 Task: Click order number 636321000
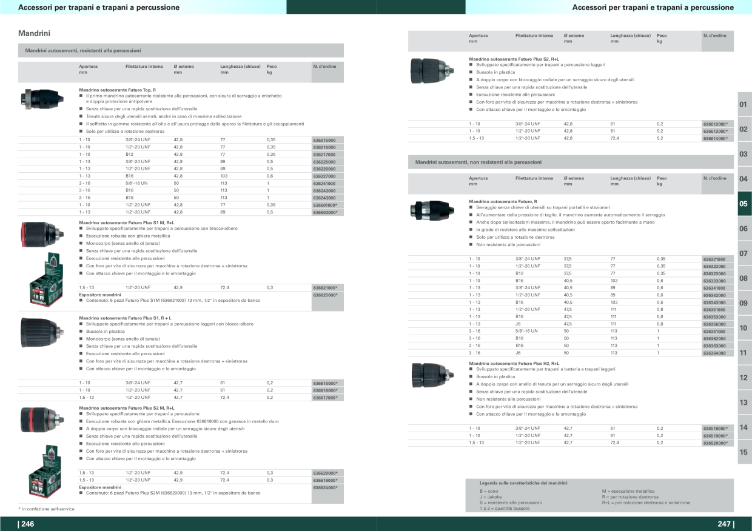pyautogui.click(x=714, y=259)
